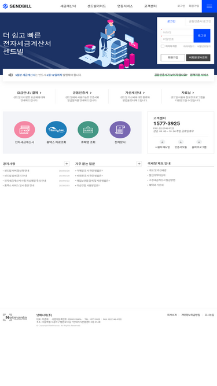Click the 로그인 link in header
The width and height of the screenshot is (217, 386).
(x=181, y=6)
